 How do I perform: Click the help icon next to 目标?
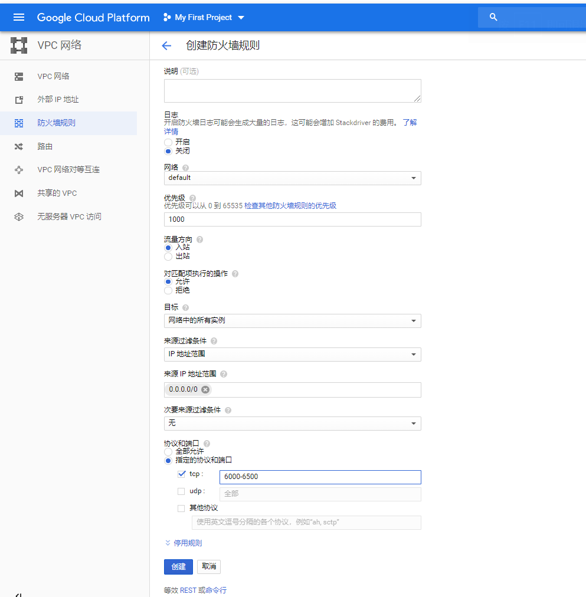click(185, 307)
